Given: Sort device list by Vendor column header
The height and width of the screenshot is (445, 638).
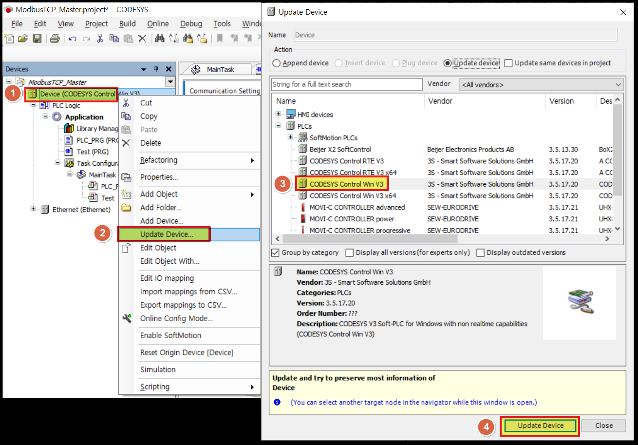Looking at the screenshot, I should 485,101.
